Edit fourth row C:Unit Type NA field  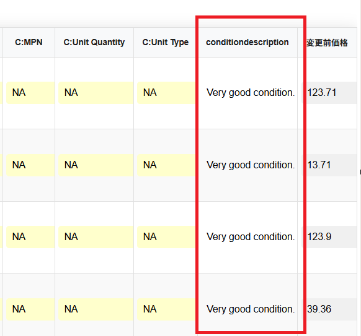click(166, 309)
